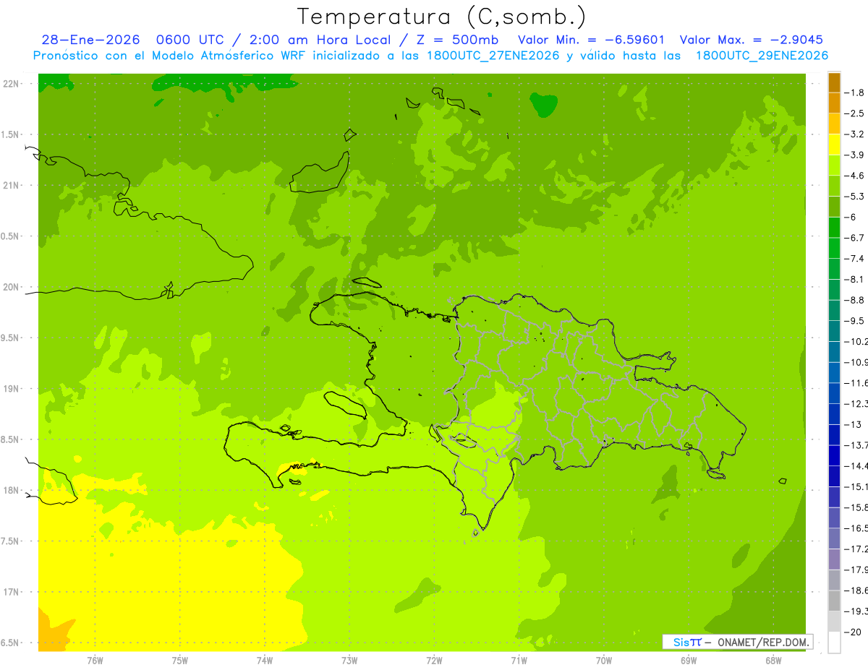Viewport: 868px width, 670px height.
Task: Pick the blue legend swatch between -13 and -13.7
Action: click(834, 434)
